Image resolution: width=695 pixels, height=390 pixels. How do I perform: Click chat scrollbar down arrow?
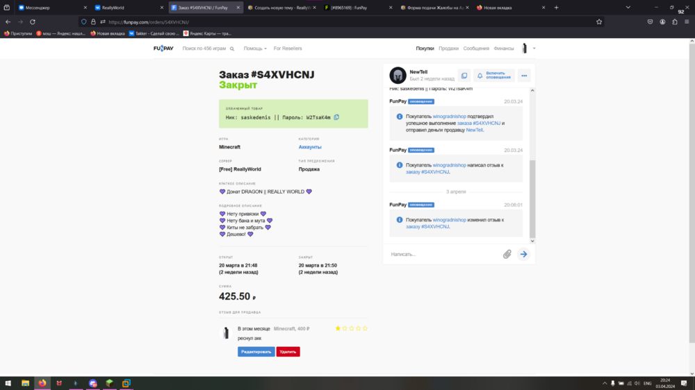(x=532, y=241)
